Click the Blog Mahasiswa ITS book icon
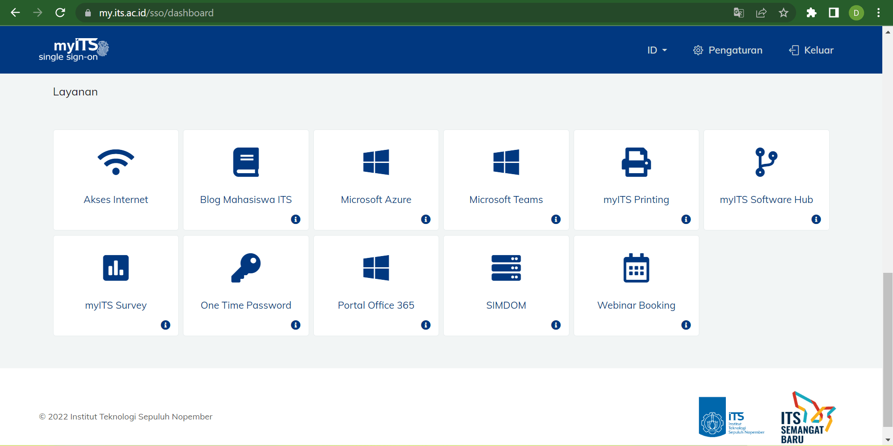The width and height of the screenshot is (893, 446). click(246, 162)
